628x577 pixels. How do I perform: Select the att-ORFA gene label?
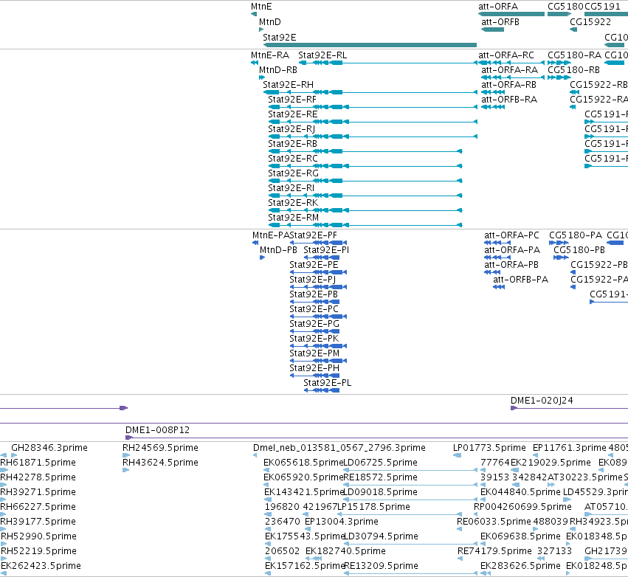coord(498,7)
